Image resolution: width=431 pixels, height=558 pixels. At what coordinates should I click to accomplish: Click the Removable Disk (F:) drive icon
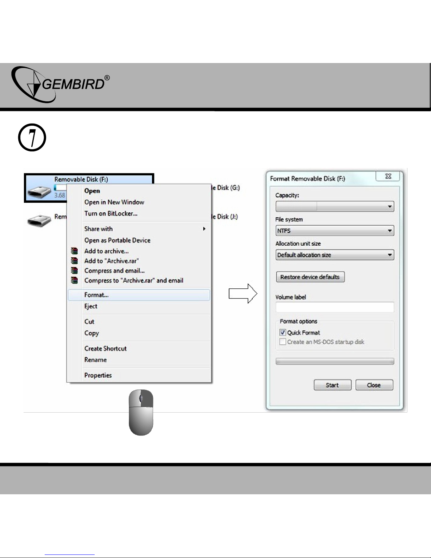point(39,192)
